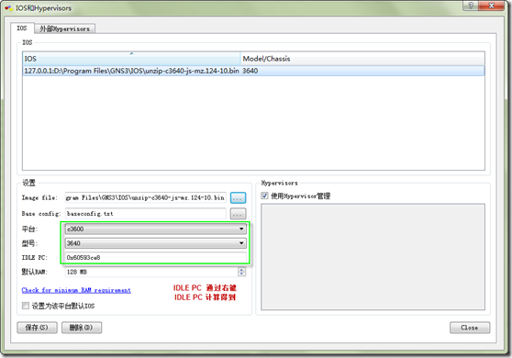This screenshot has width=512, height=358.
Task: Decrease default RAM with the down arrow
Action: point(241,274)
